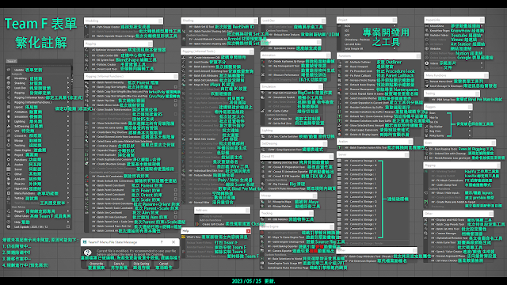Click the Skip Saving button

pyautogui.click(x=141, y=264)
